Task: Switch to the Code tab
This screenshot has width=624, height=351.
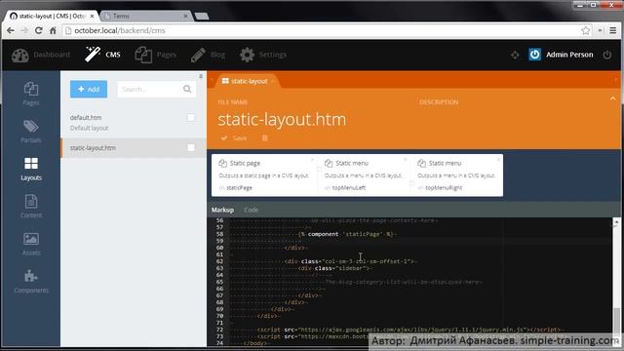Action: (x=252, y=210)
